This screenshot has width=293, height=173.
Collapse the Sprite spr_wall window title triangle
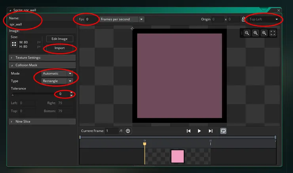(10, 10)
